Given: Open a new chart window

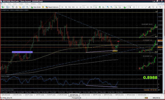Looking at the screenshot, I should 2,7.
